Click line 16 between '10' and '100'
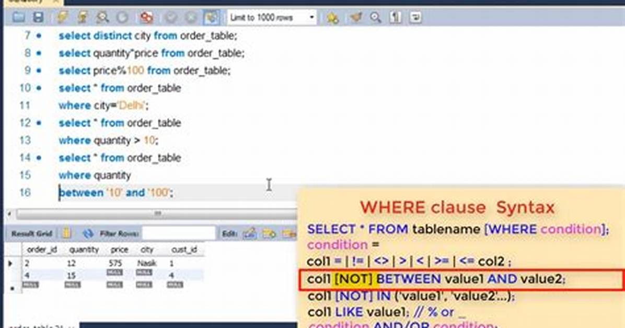This screenshot has width=625, height=328. coord(116,193)
